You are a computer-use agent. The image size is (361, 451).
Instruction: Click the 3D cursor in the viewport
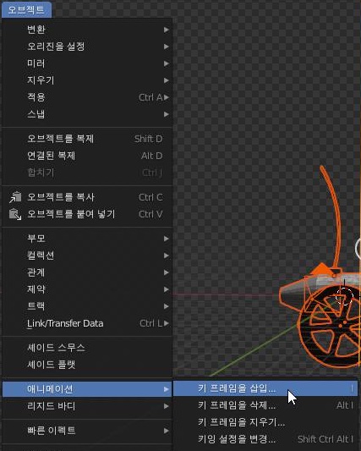(x=344, y=297)
